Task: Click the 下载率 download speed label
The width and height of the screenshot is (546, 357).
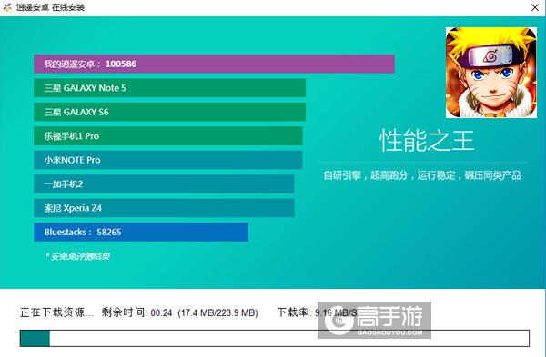Action: 294,312
